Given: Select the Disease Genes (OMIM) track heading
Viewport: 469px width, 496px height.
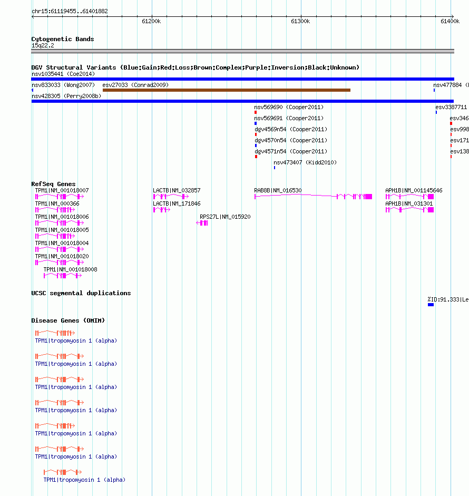Looking at the screenshot, I should pos(68,320).
